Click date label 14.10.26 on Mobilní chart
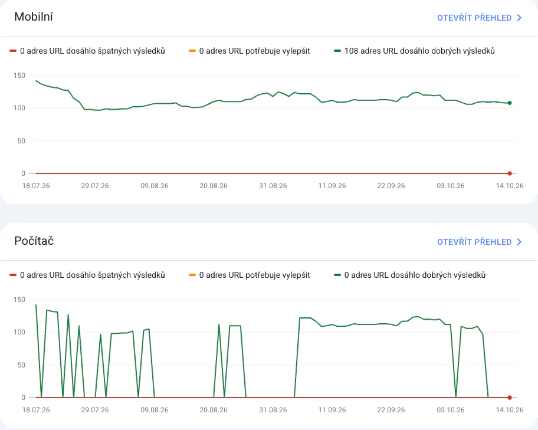 point(510,186)
